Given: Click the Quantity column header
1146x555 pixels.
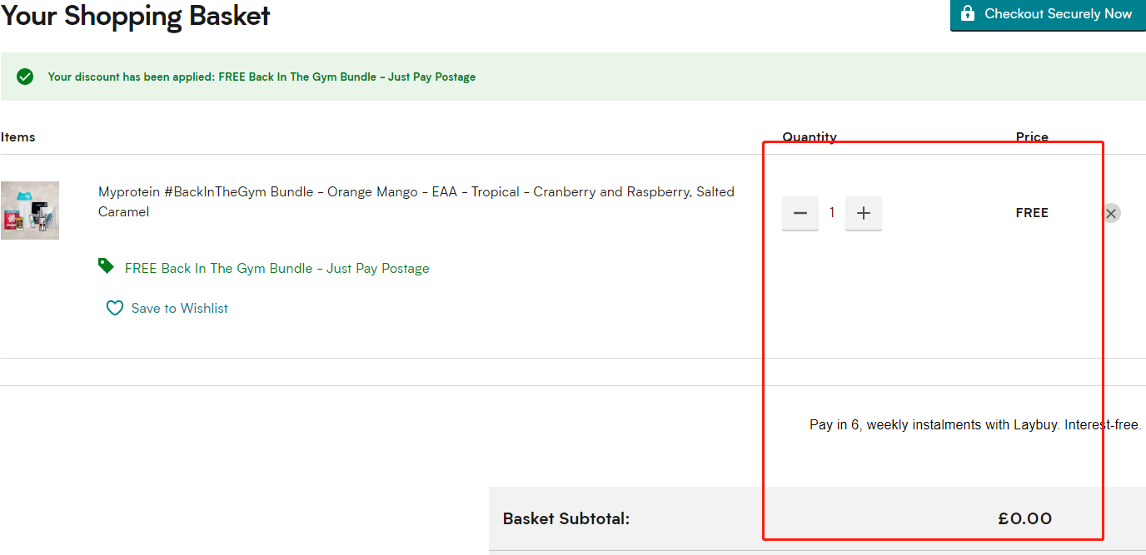Looking at the screenshot, I should [x=810, y=136].
